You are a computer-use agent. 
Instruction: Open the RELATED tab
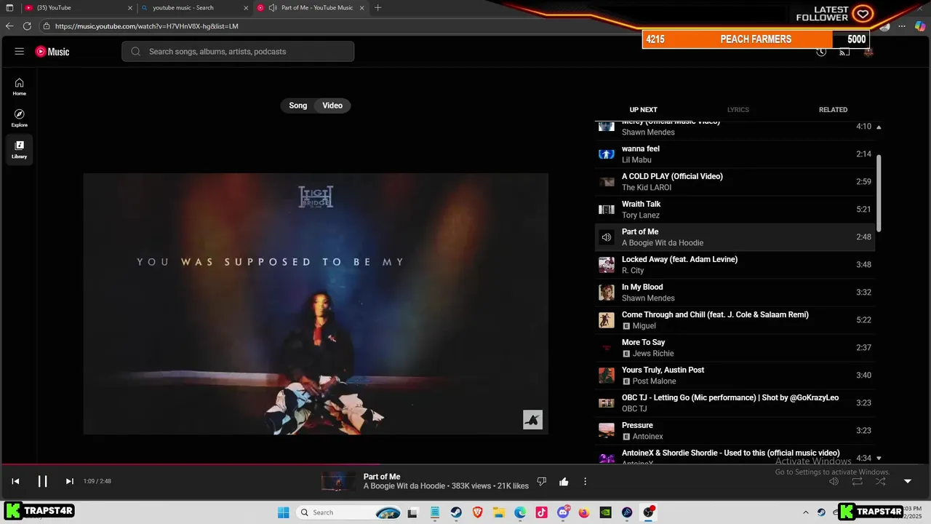[x=834, y=110]
